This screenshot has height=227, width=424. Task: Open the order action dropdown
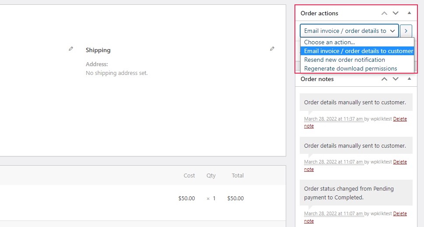pos(349,31)
